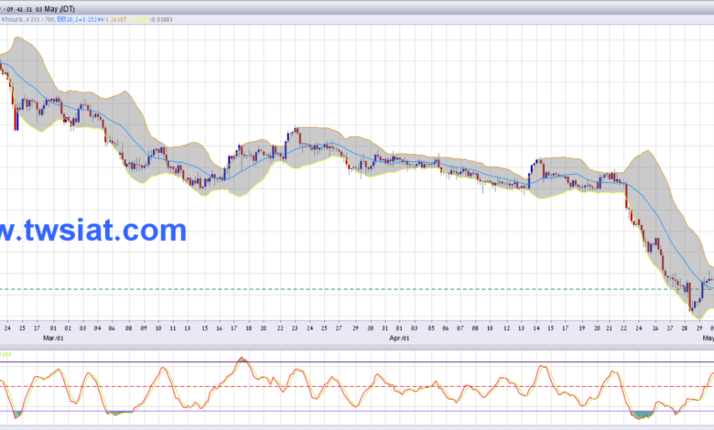Open the BB20,2 Bollinger Bands indicator label
Viewport: 714px width, 430px height.
coord(68,19)
